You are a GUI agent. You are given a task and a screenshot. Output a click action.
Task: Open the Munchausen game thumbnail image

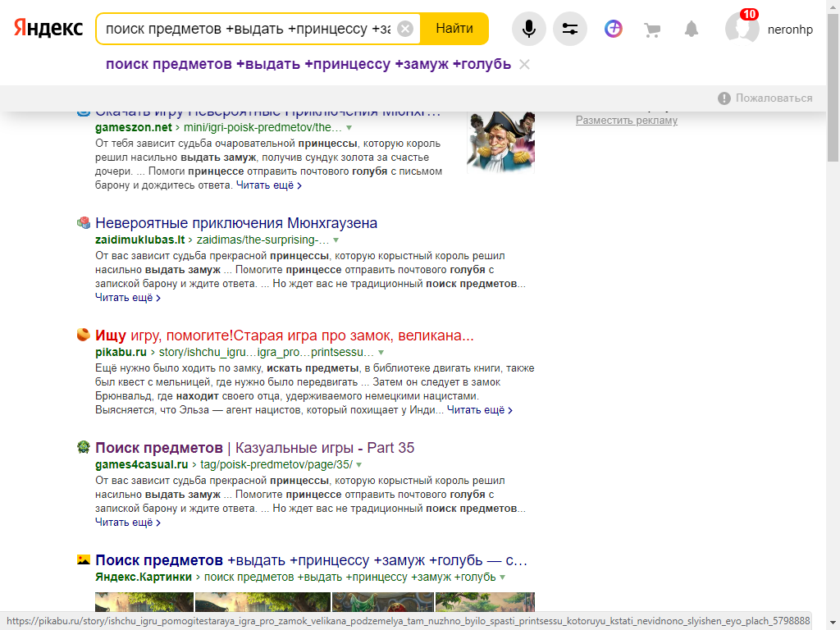(500, 142)
